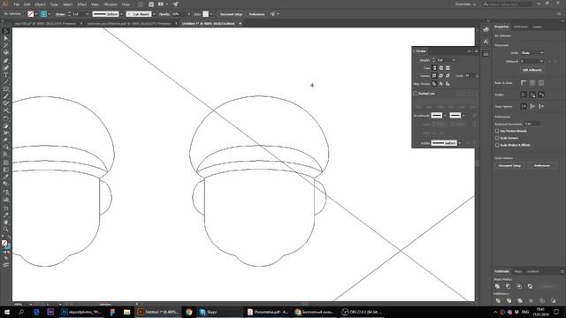
Task: Choose Miter Join corner icon
Action: point(434,76)
